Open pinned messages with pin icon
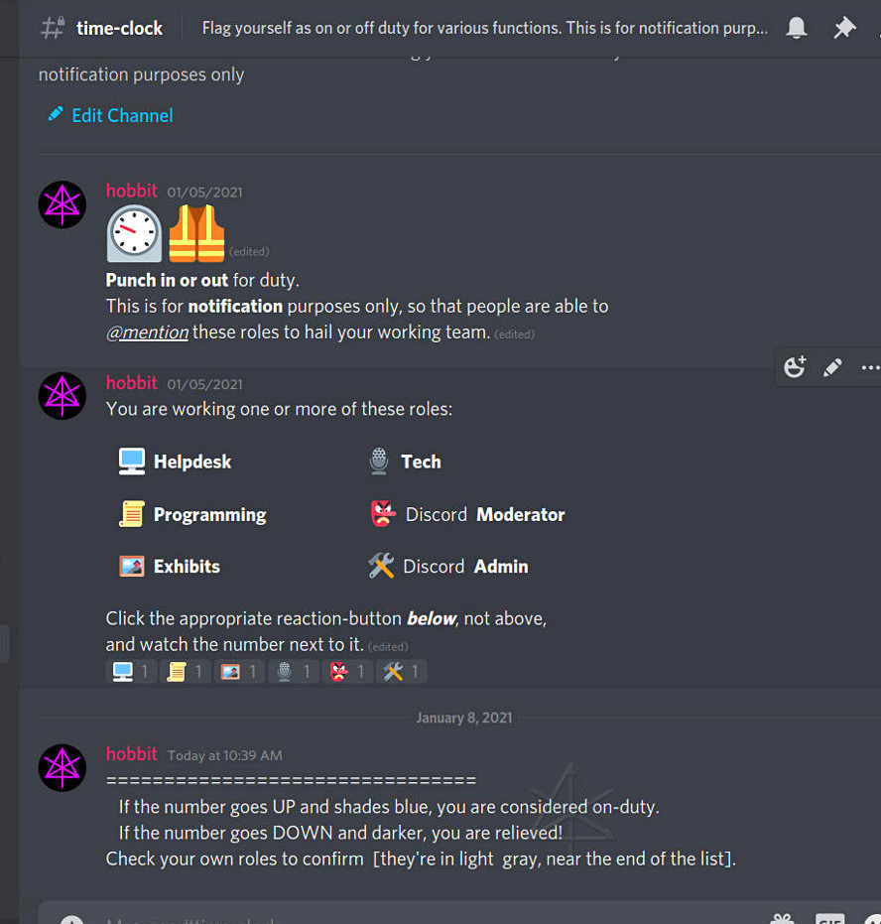The image size is (881, 924). 844,28
